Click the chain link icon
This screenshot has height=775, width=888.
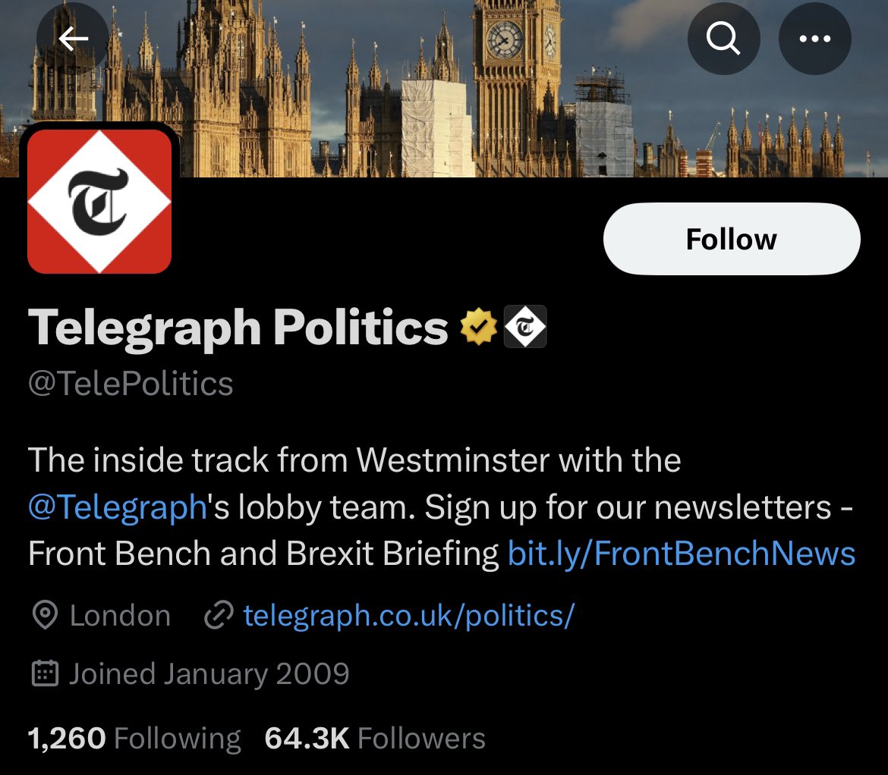(219, 616)
